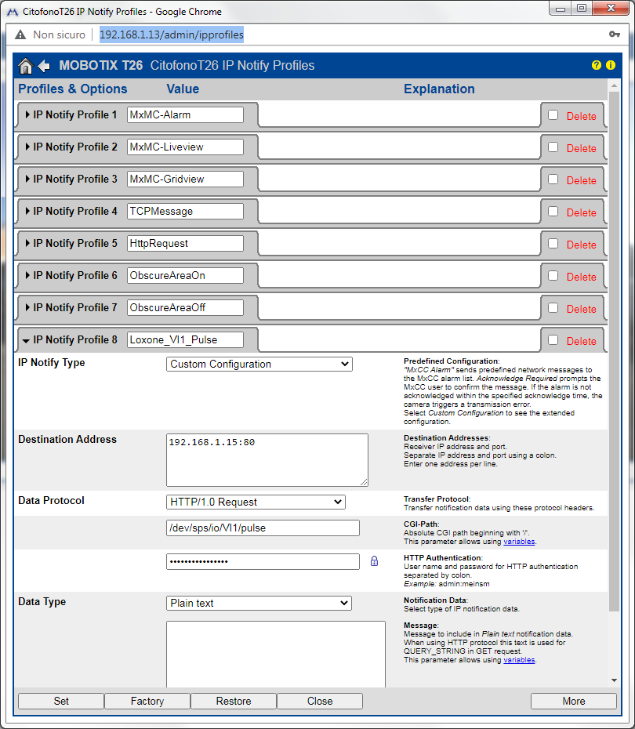Click the scrollbar down arrow
This screenshot has height=729, width=635.
614,680
